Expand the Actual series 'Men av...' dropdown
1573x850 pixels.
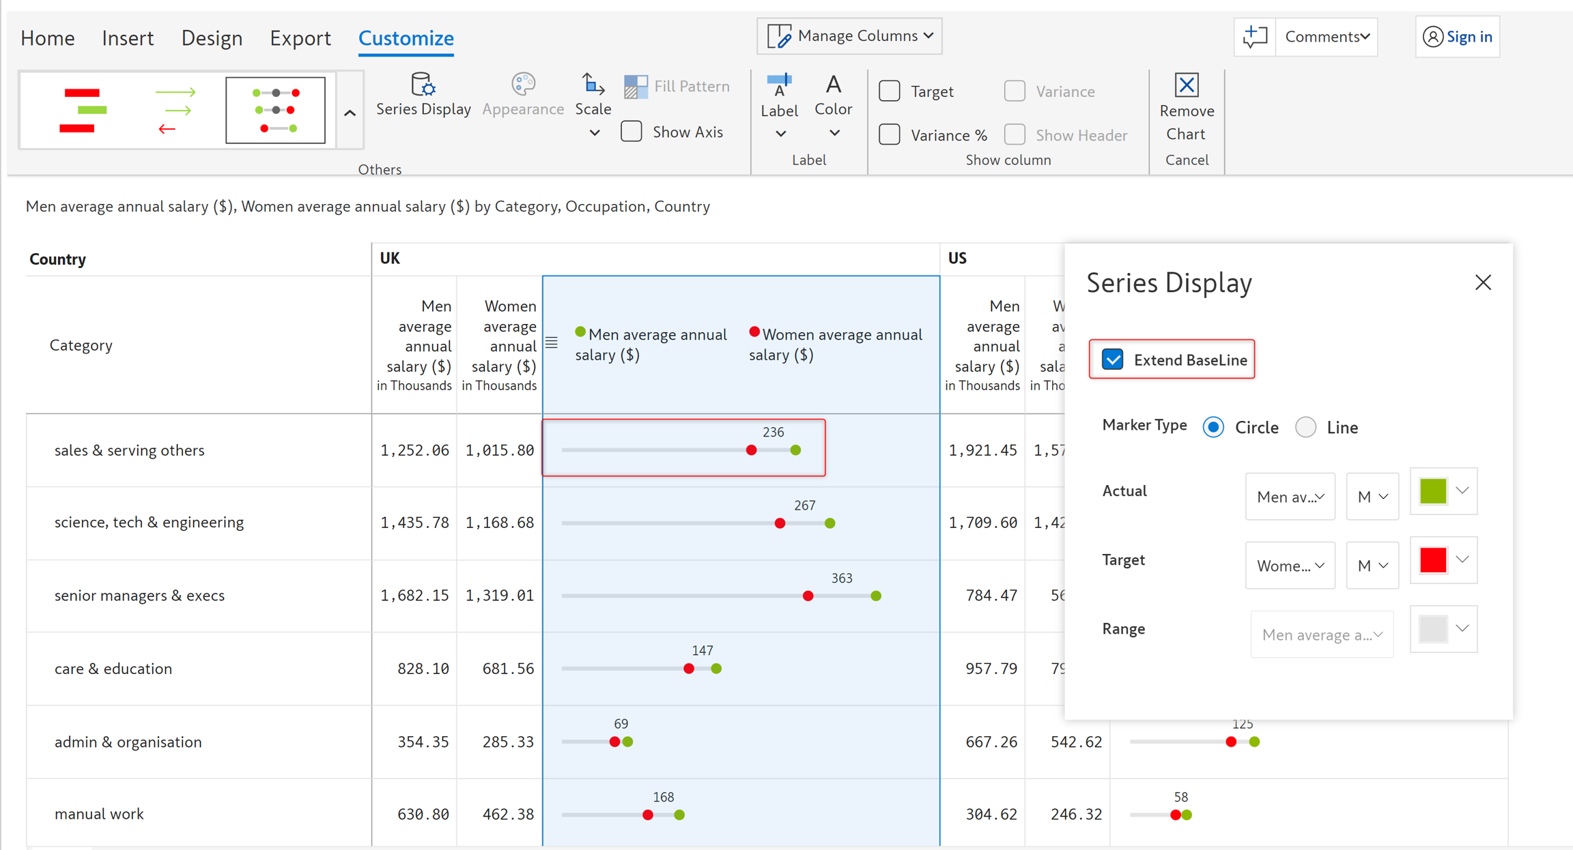point(1290,497)
